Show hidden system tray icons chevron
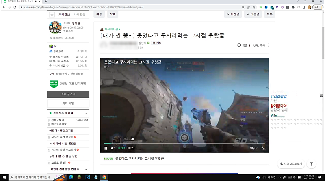The height and width of the screenshot is (181, 325). (x=279, y=177)
